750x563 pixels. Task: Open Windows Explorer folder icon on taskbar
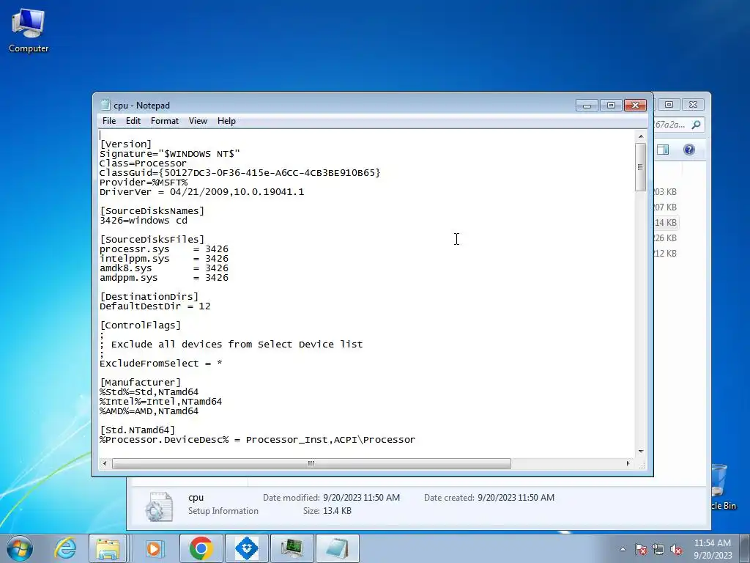pos(108,548)
